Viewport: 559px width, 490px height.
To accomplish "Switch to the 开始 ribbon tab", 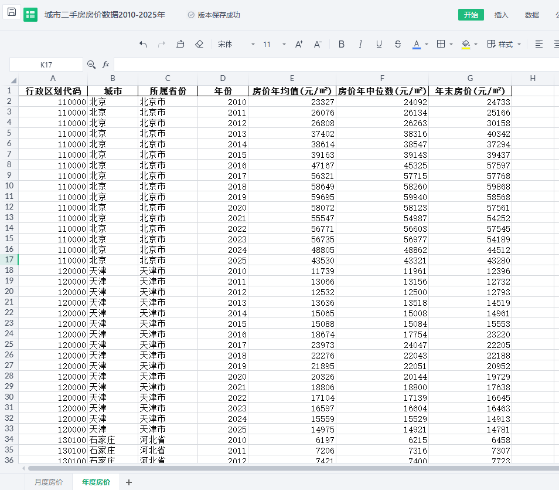I will click(x=471, y=15).
